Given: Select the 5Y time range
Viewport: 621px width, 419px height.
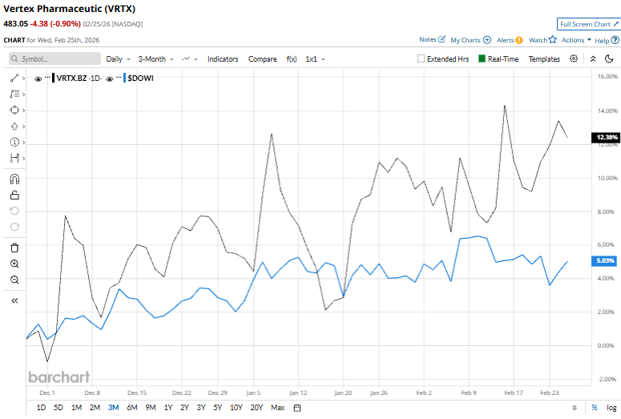Looking at the screenshot, I should point(217,408).
